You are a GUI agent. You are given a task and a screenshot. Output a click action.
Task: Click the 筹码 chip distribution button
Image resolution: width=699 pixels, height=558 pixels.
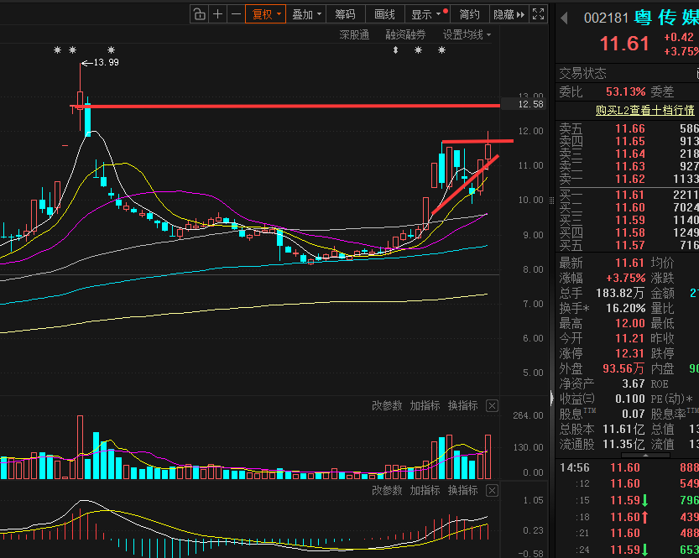tap(345, 14)
